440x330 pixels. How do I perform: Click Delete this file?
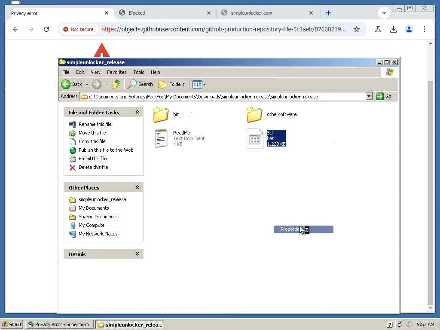tap(93, 167)
